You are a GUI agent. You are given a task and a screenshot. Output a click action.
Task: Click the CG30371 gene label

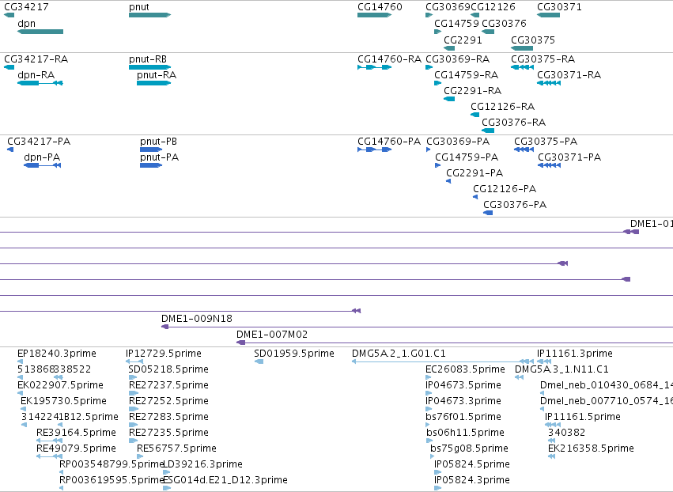click(x=560, y=7)
